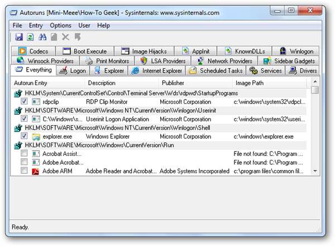The width and height of the screenshot is (335, 246).
Task: Click the Delete X toolbar icon
Action: (65, 37)
